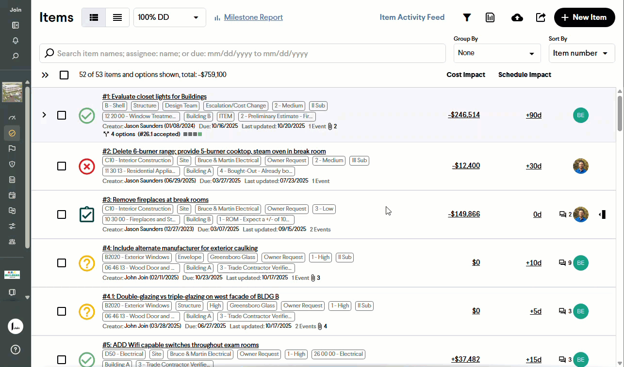Open the Sort By Item number dropdown
The image size is (624, 367).
(580, 53)
